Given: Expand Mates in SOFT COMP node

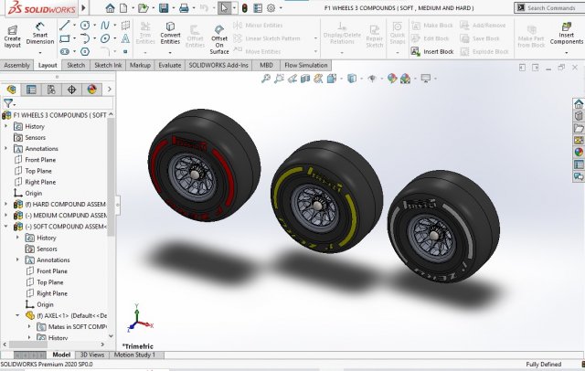Looking at the screenshot, I should click(x=29, y=326).
